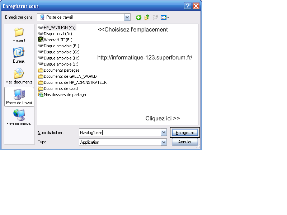Click the green Back navigation arrow

[138, 17]
